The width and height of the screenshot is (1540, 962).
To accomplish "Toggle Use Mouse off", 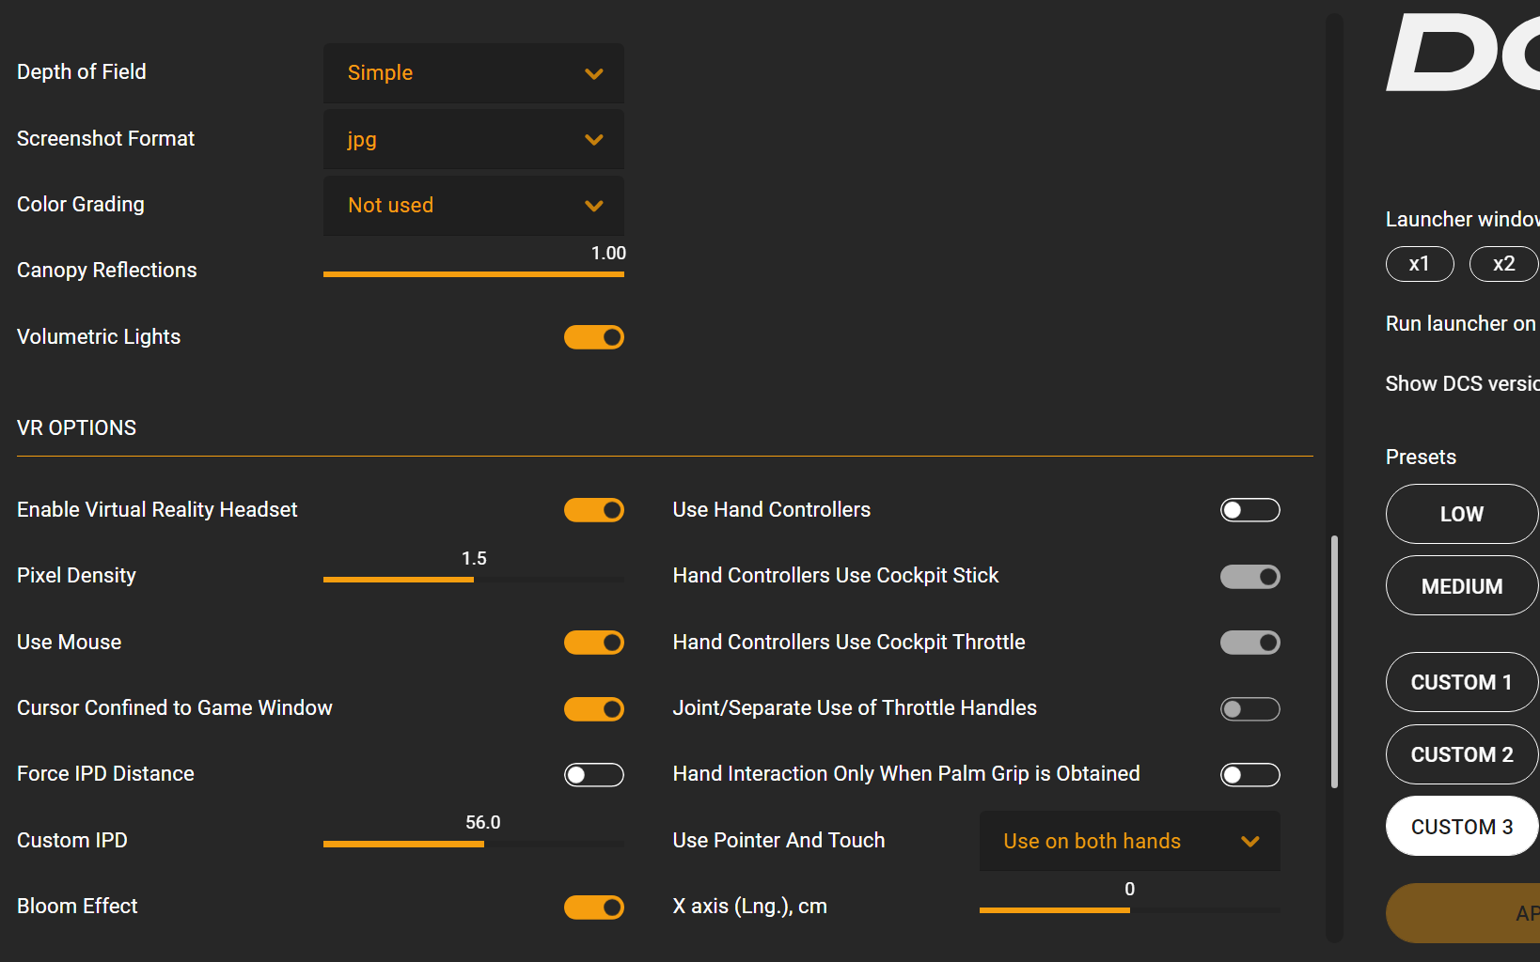I will pyautogui.click(x=593, y=643).
